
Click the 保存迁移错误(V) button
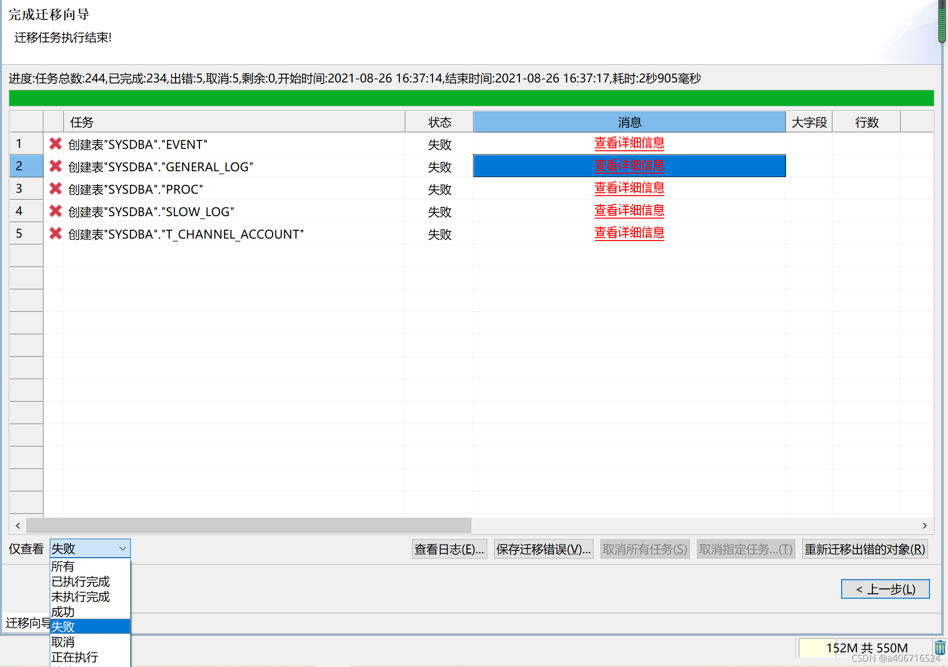pos(543,549)
